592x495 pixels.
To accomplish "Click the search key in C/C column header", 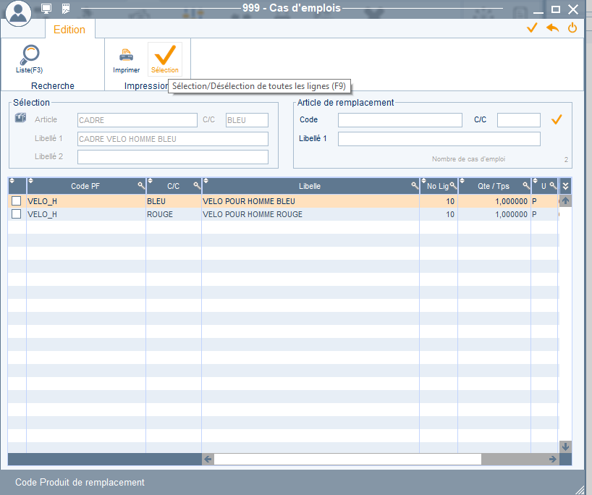I will (x=197, y=185).
